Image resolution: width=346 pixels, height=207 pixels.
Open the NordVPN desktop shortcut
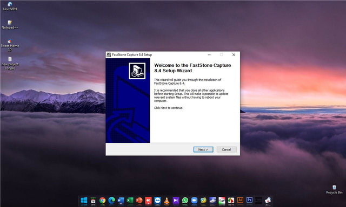click(x=10, y=6)
